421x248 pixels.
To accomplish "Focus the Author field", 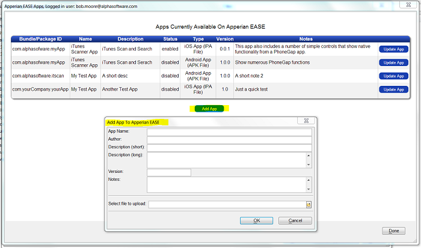I will (x=229, y=140).
